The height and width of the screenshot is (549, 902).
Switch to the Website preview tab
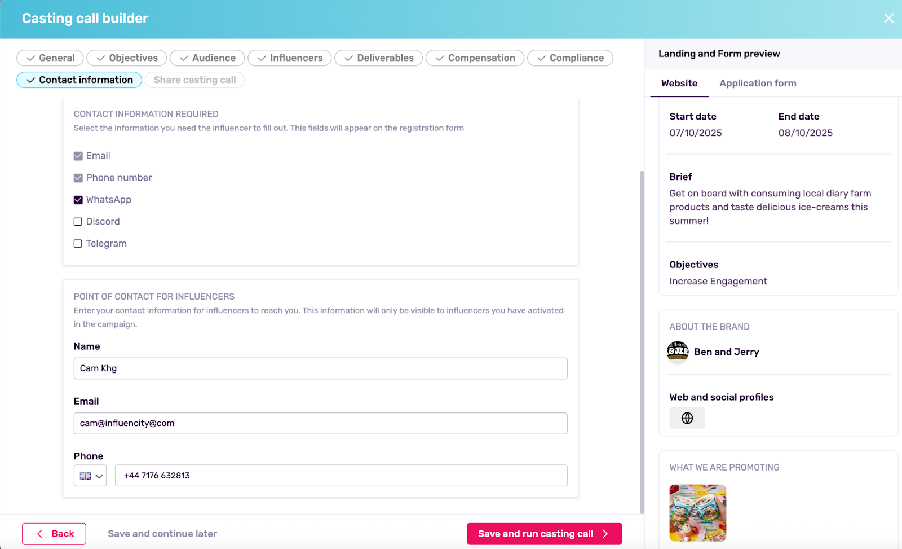pyautogui.click(x=679, y=84)
